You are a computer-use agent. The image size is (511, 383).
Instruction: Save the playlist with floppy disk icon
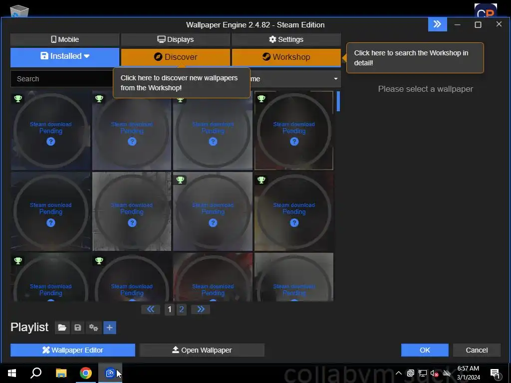77,328
